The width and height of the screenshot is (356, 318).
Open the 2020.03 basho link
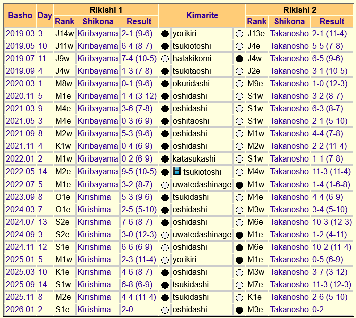pyautogui.click(x=20, y=83)
